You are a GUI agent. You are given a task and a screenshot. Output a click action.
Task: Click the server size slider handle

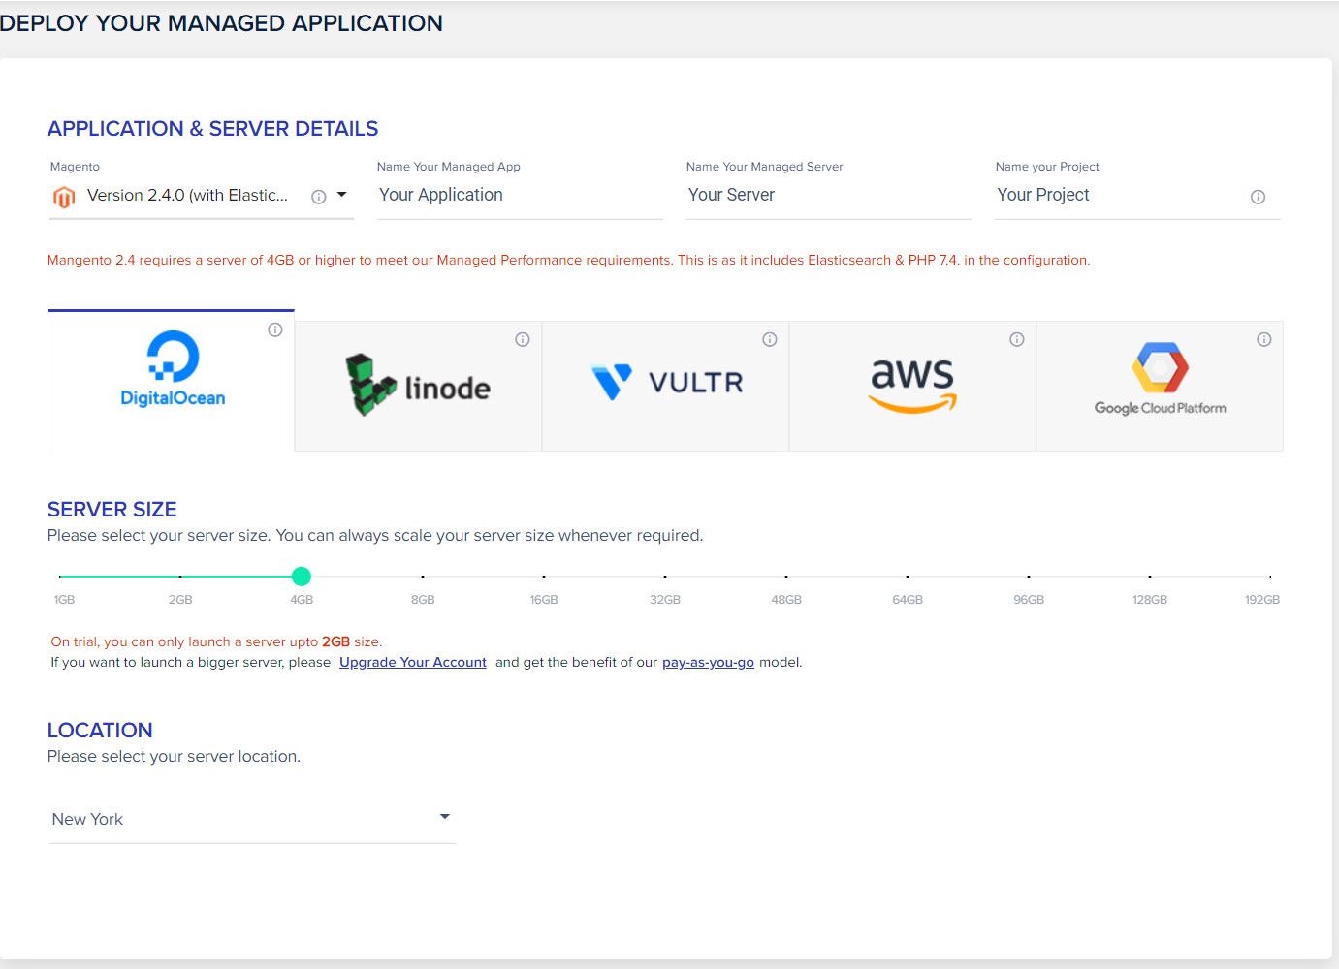[x=302, y=577]
